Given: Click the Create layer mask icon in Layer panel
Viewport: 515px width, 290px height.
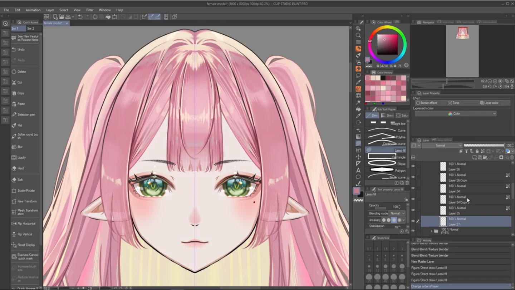Looking at the screenshot, I should 501,157.
